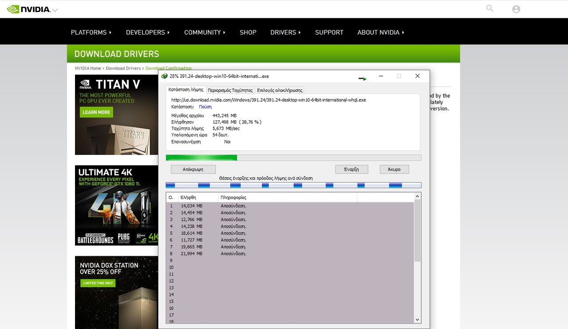
Task: Switch to Περιορισμός Ταχύτητας tab
Action: (x=230, y=90)
